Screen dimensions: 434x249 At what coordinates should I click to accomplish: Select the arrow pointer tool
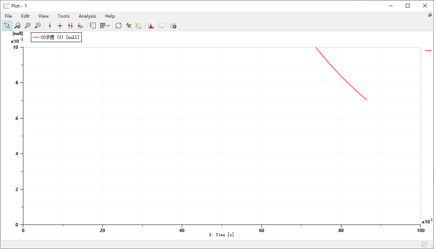click(x=7, y=26)
